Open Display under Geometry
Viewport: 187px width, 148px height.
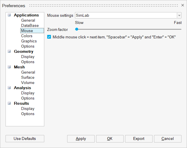point(27,57)
